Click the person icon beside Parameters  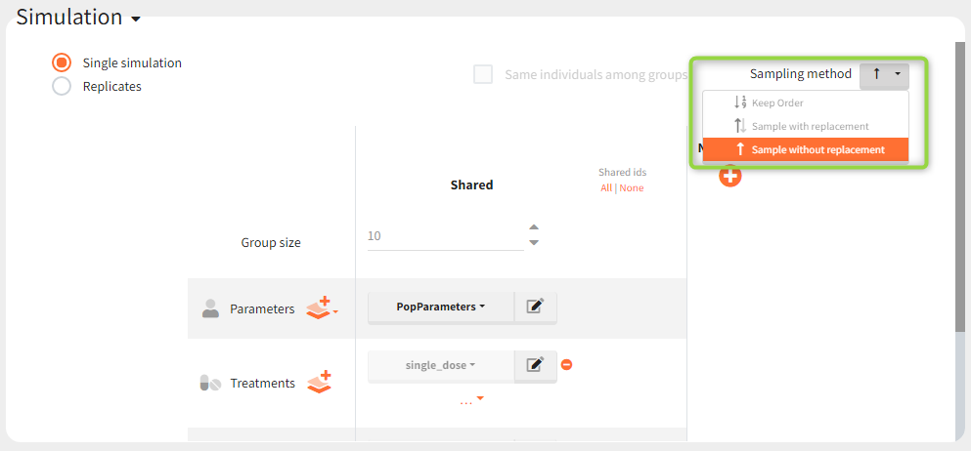[x=210, y=308]
